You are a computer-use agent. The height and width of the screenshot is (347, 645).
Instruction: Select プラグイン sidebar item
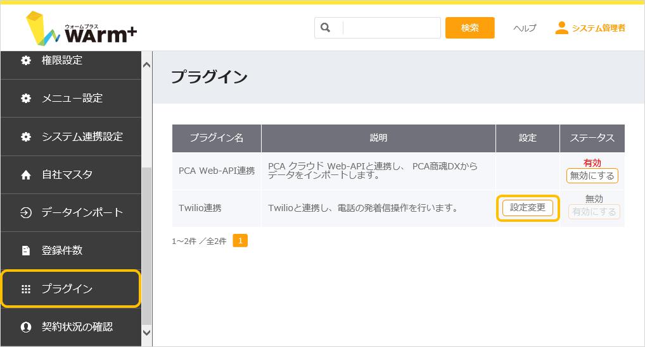point(71,289)
